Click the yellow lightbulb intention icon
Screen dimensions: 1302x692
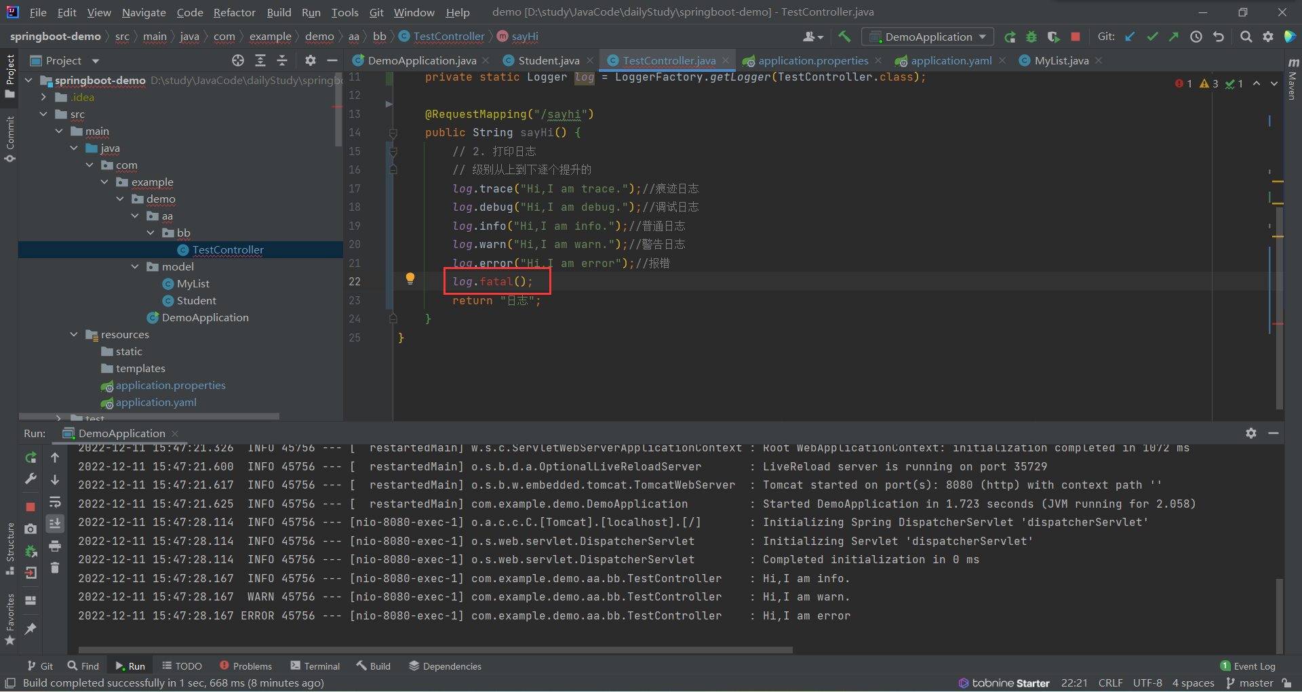410,279
